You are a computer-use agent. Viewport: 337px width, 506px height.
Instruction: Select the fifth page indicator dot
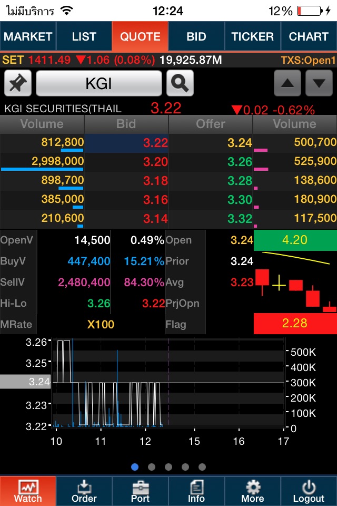click(202, 467)
